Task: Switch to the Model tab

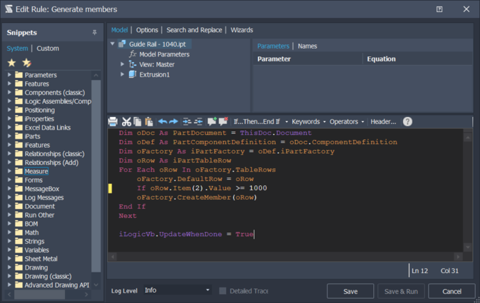Action: [119, 30]
